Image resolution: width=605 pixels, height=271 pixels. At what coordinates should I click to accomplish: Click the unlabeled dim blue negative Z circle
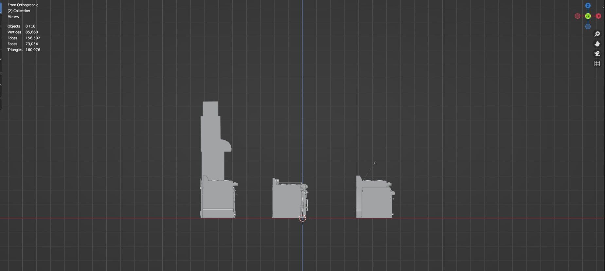click(x=588, y=27)
